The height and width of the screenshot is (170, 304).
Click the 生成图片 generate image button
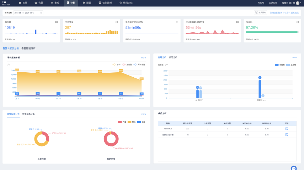(260, 12)
